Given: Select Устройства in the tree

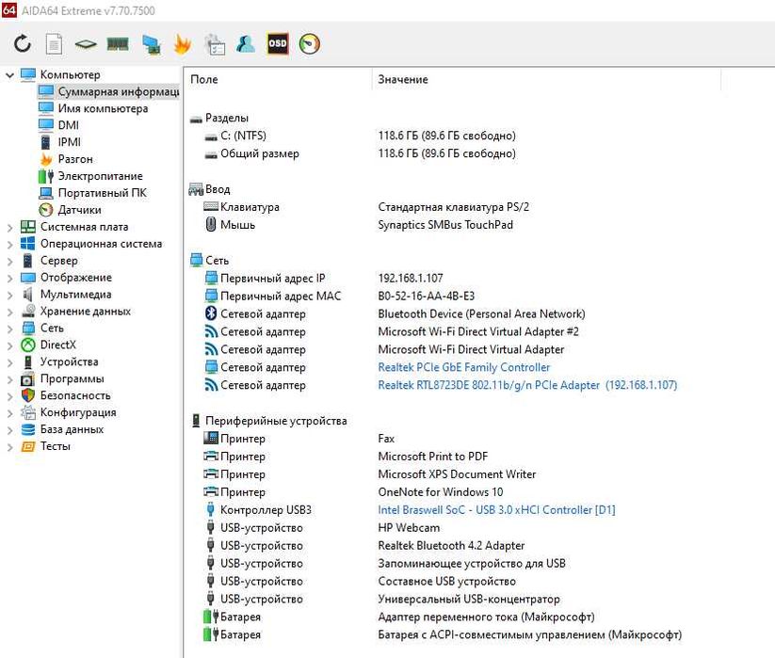Looking at the screenshot, I should point(69,361).
